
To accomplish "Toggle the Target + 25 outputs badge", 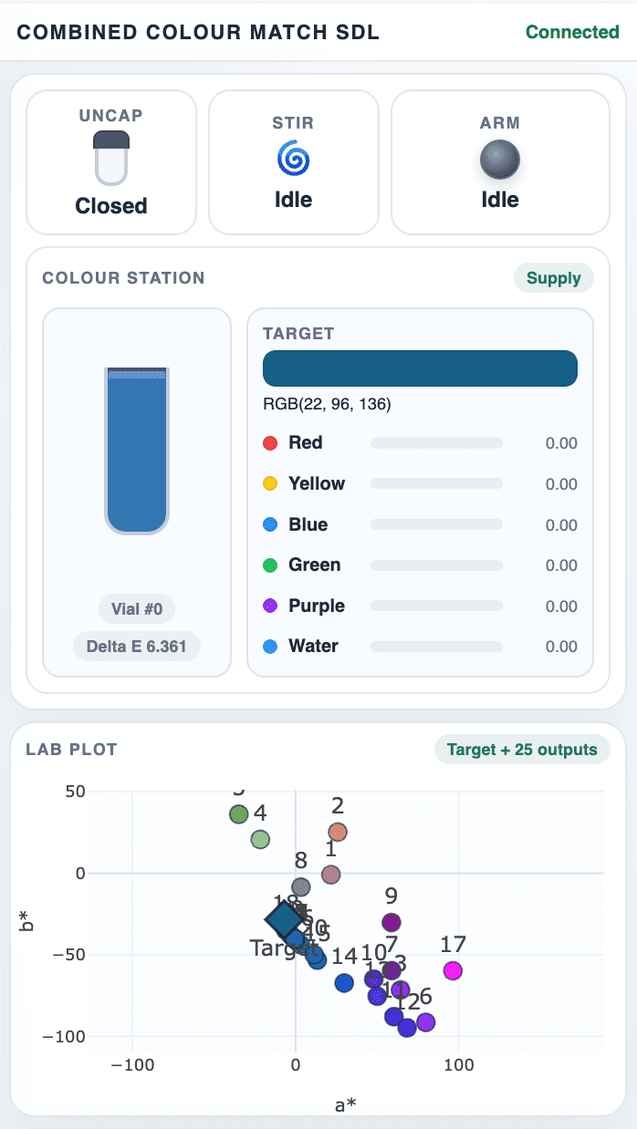I will click(521, 749).
